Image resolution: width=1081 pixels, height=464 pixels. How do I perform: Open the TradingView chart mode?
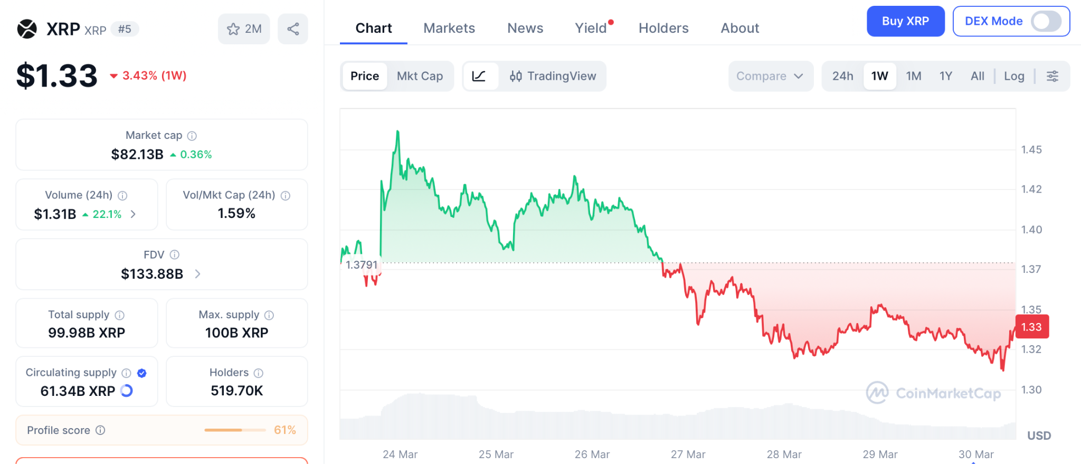(x=553, y=76)
